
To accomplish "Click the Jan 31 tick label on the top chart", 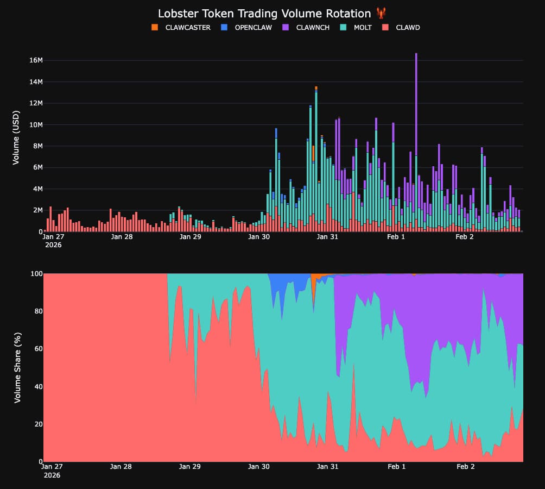I will (x=327, y=237).
